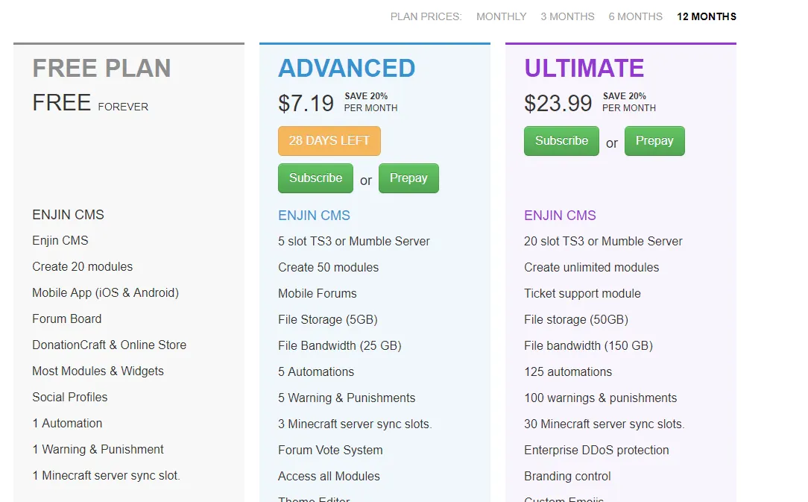
Task: Click the $7.19 Advanced price
Action: tap(306, 103)
